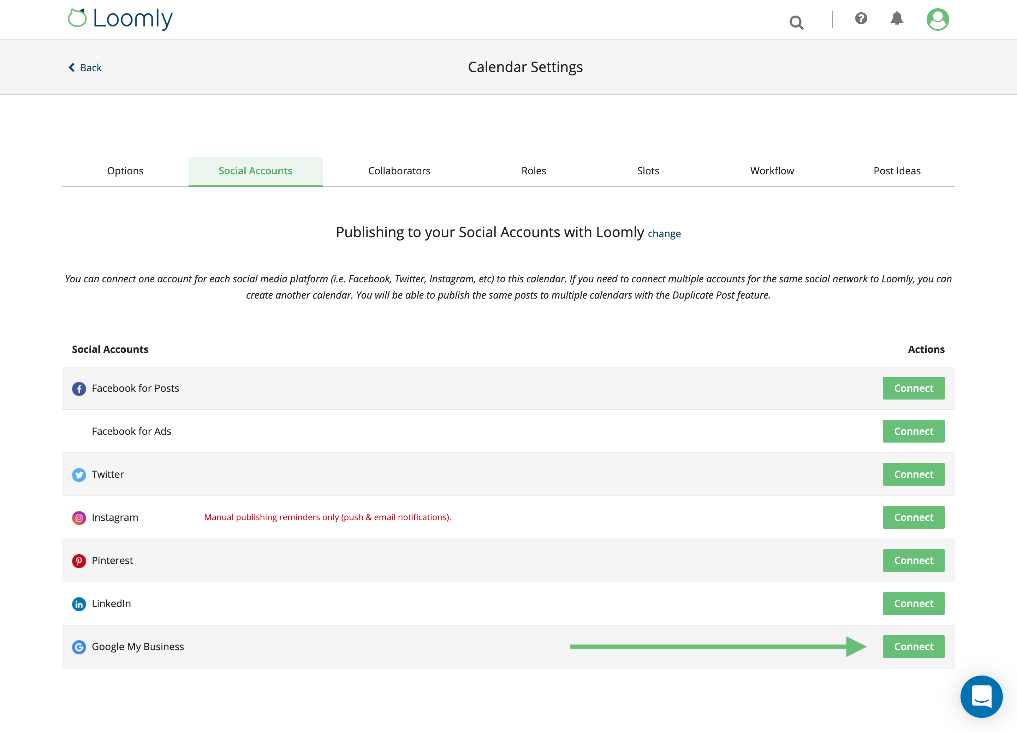Connect the Google My Business account
Image resolution: width=1017 pixels, height=732 pixels.
[914, 646]
